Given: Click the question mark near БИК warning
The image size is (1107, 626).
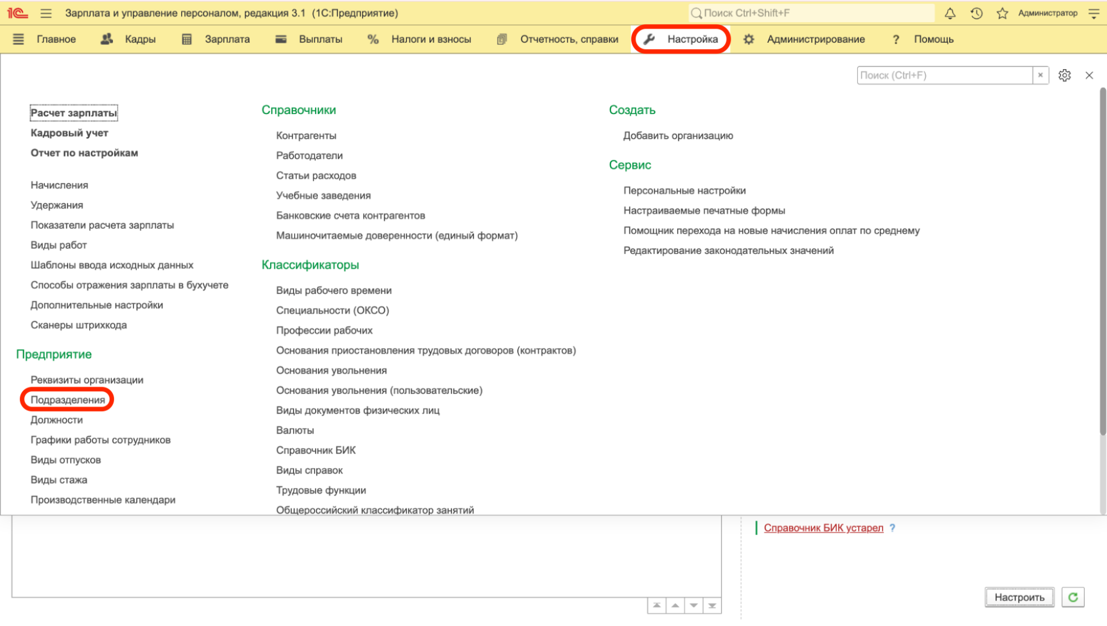Looking at the screenshot, I should (892, 528).
